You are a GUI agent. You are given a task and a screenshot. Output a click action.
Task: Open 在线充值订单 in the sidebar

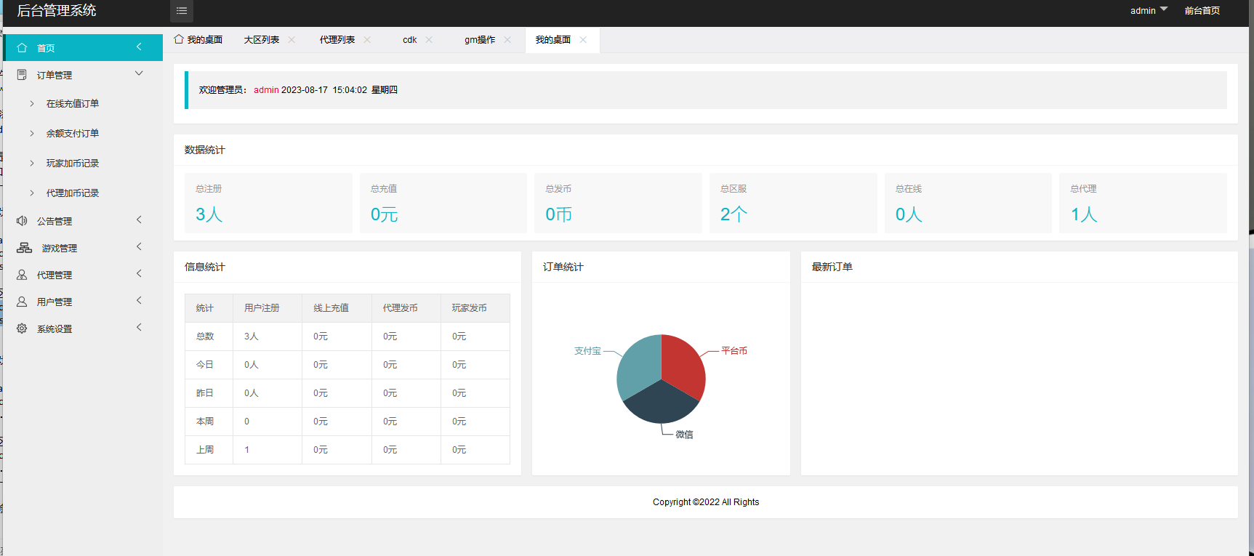pyautogui.click(x=73, y=104)
